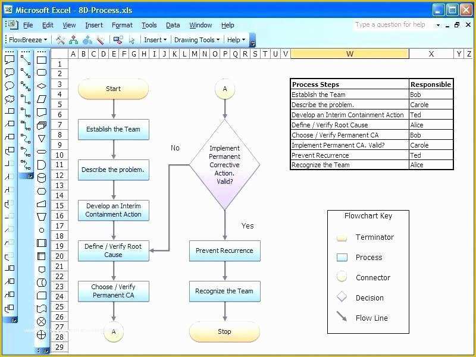Select the Stop terminator shape
The height and width of the screenshot is (357, 476).
[224, 331]
